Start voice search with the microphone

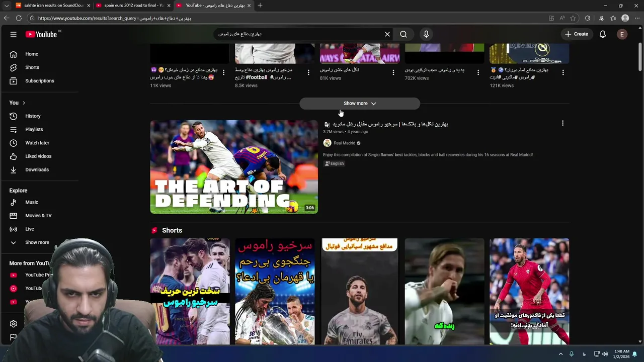point(426,34)
